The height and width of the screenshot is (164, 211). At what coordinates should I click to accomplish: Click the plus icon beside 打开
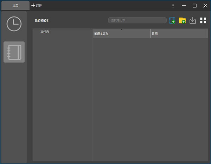point(33,6)
